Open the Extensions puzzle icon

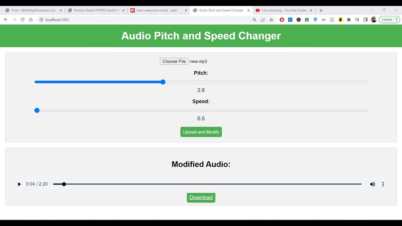click(349, 20)
